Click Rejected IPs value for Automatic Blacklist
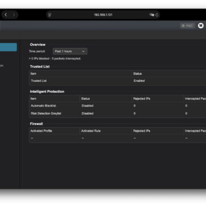The height and width of the screenshot is (206, 206). coord(134,106)
